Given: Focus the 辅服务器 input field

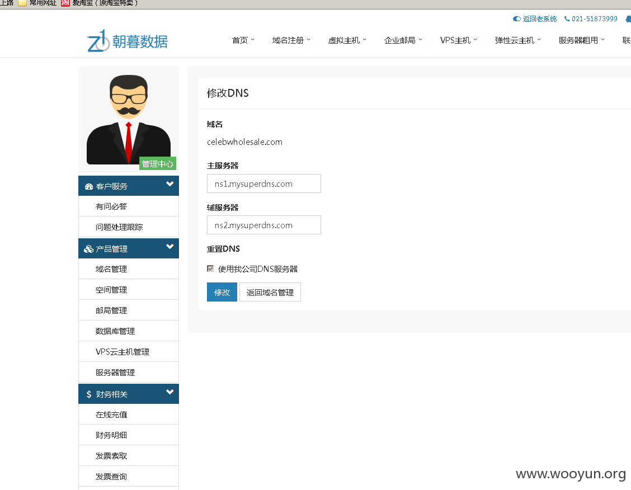Looking at the screenshot, I should click(264, 225).
